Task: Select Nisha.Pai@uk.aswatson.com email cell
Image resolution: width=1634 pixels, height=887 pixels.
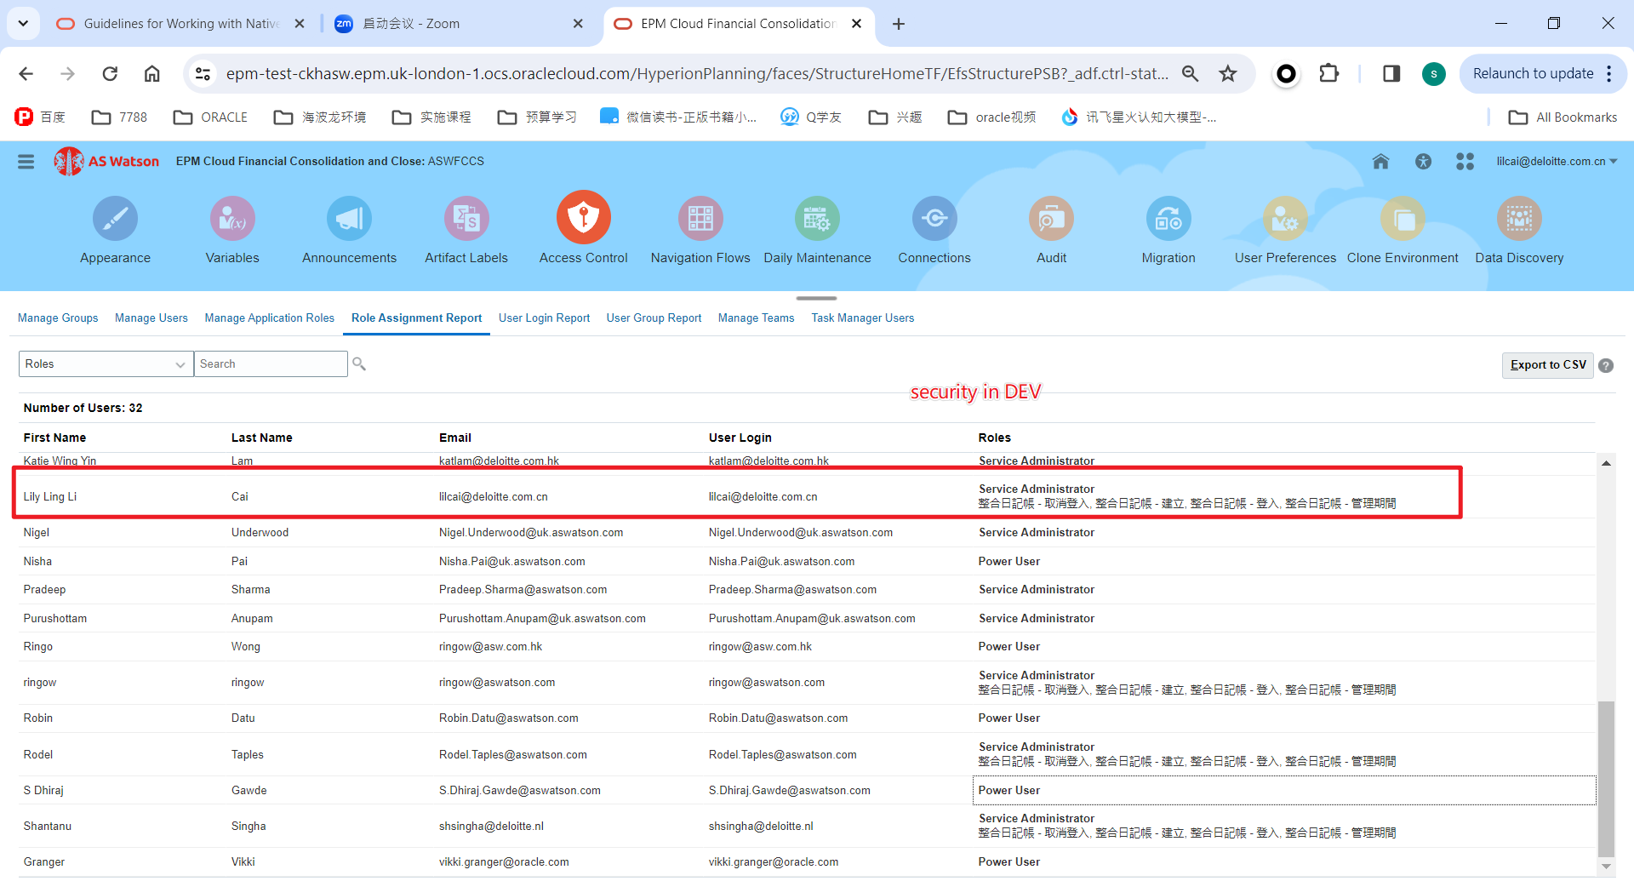Action: [x=511, y=562]
